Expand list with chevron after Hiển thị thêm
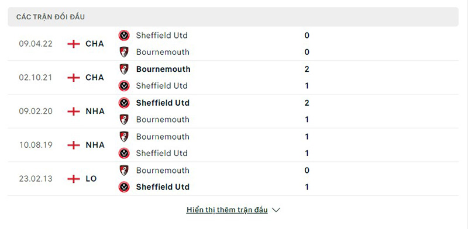 276,210
